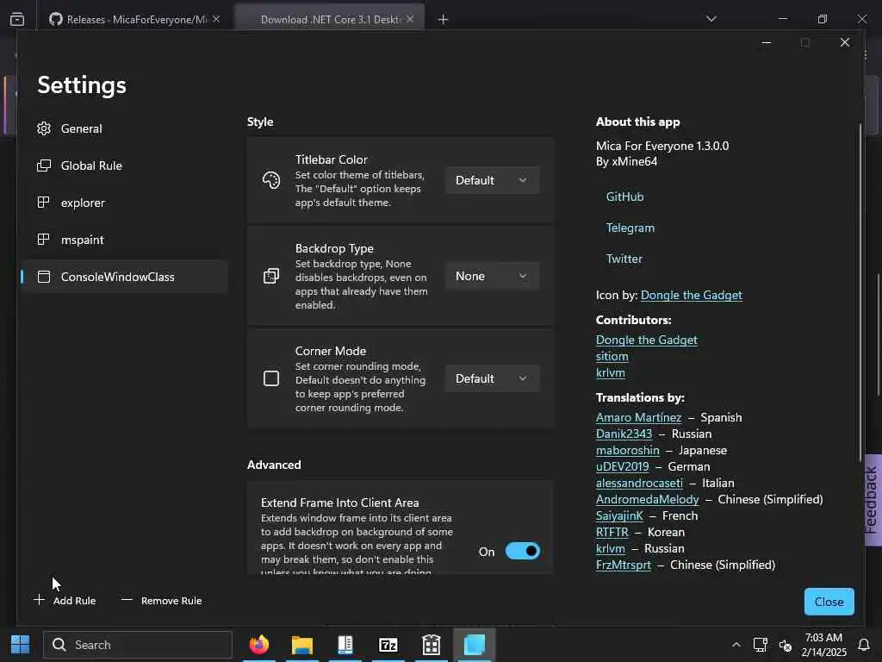This screenshot has height=662, width=882.
Task: Open the General settings gear icon
Action: click(x=44, y=128)
